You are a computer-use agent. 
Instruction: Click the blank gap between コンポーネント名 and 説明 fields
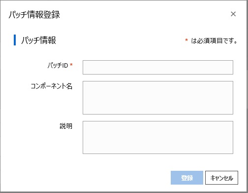[x=158, y=117]
